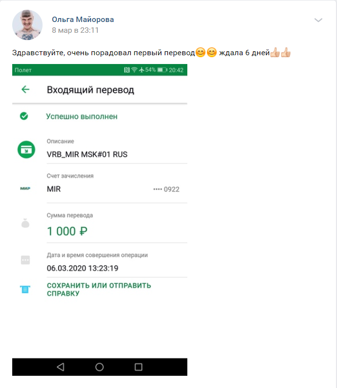Click the blue receipt icon

(x=25, y=289)
